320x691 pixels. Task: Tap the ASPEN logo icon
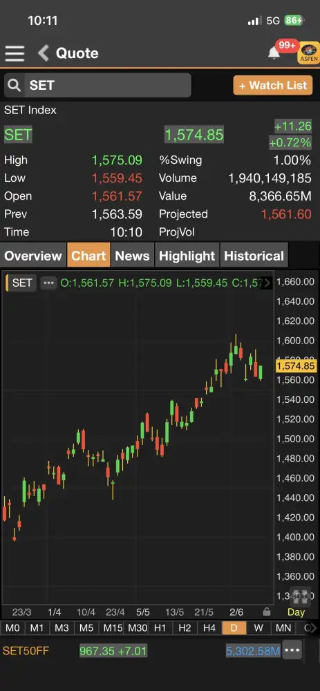click(309, 53)
